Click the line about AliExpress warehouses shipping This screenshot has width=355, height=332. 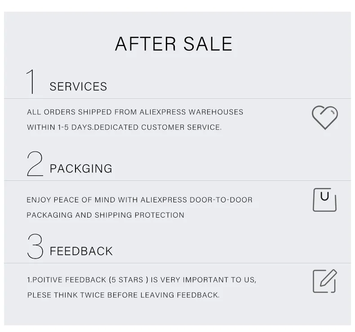[x=135, y=112]
